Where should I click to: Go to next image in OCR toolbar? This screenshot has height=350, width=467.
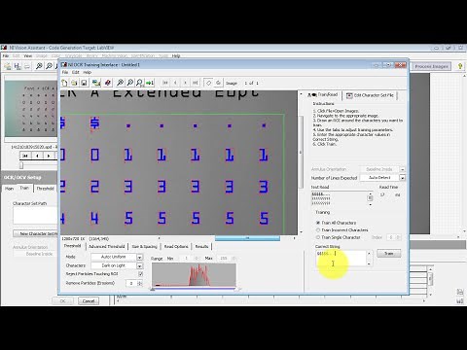(185, 83)
